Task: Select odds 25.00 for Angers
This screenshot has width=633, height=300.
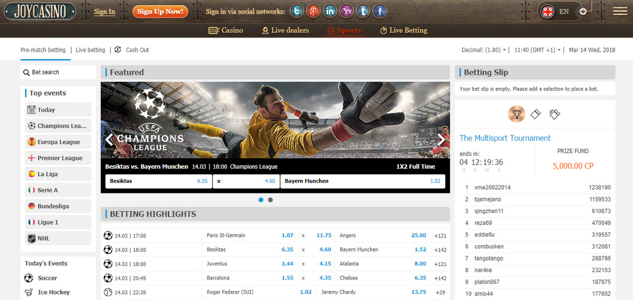Action: pyautogui.click(x=419, y=236)
